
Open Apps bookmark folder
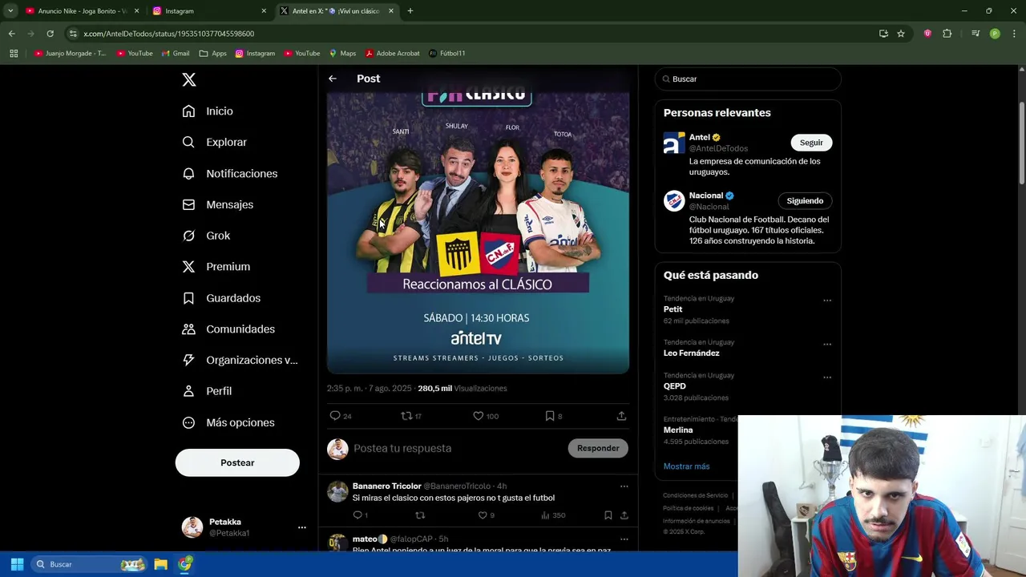point(213,54)
